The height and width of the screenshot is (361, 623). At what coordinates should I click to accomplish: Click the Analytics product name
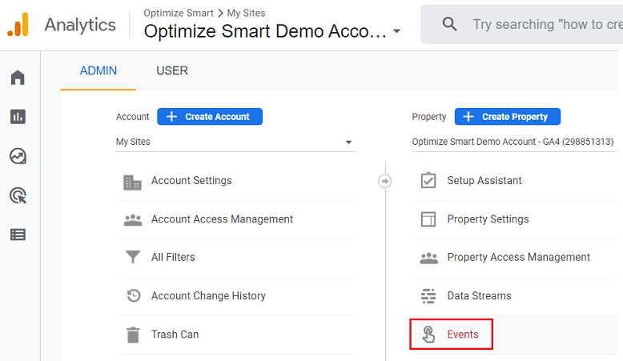click(80, 25)
